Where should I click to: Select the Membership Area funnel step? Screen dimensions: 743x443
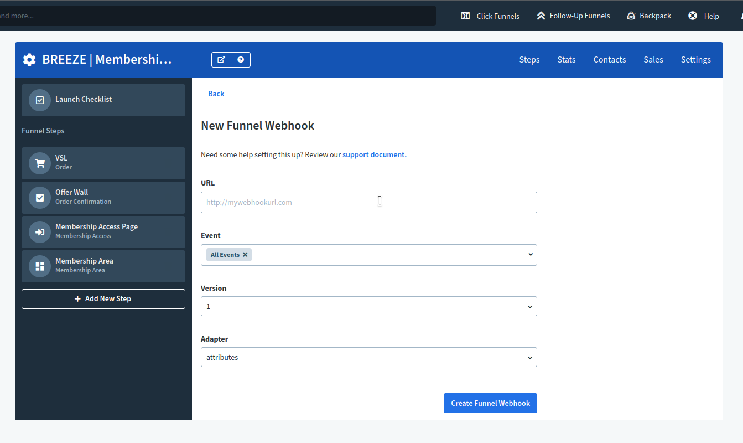103,266
